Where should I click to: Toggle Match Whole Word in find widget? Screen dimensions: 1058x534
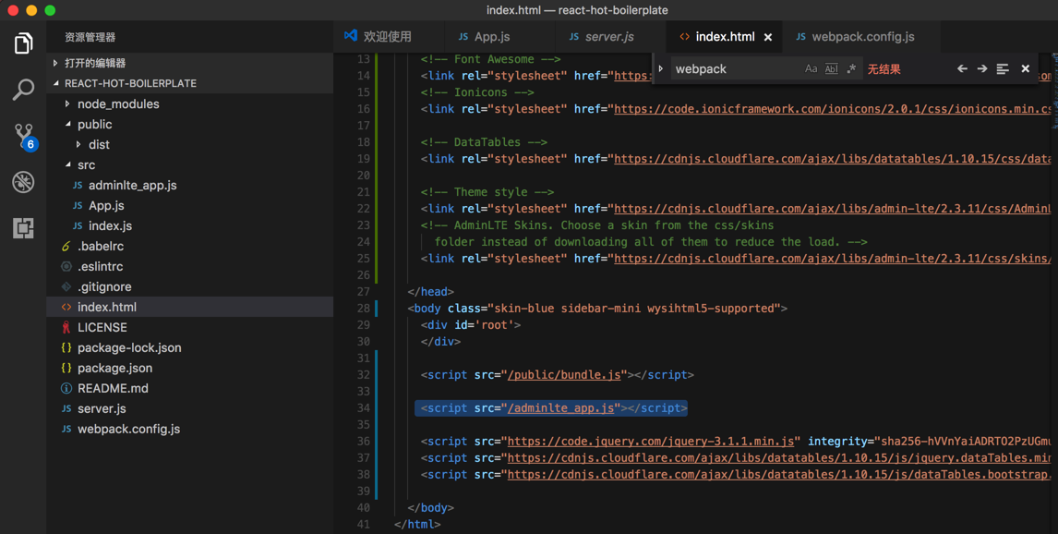pos(831,69)
